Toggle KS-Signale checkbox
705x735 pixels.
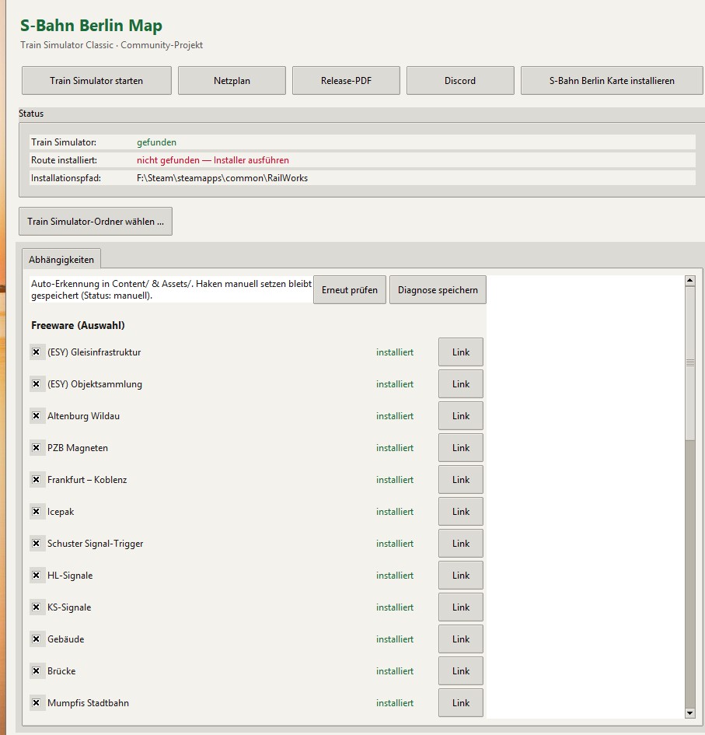[36, 607]
